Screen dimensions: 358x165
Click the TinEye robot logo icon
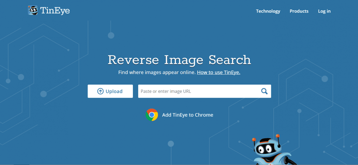(x=33, y=10)
